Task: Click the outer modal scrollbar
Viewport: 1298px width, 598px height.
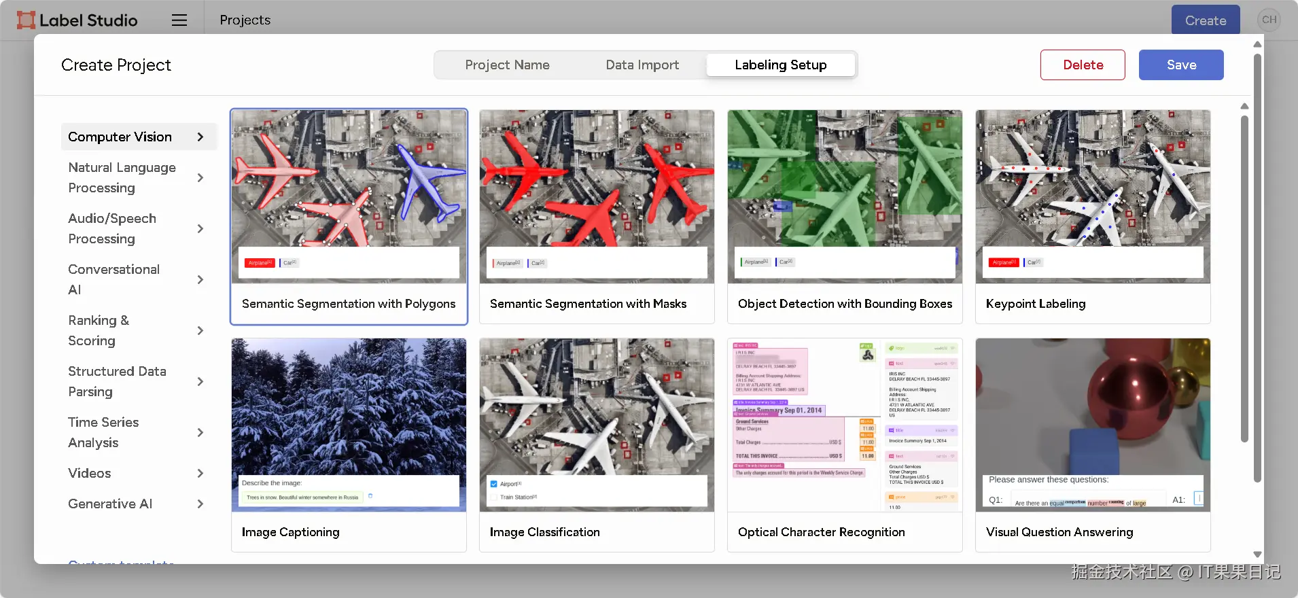Action: point(1257,268)
